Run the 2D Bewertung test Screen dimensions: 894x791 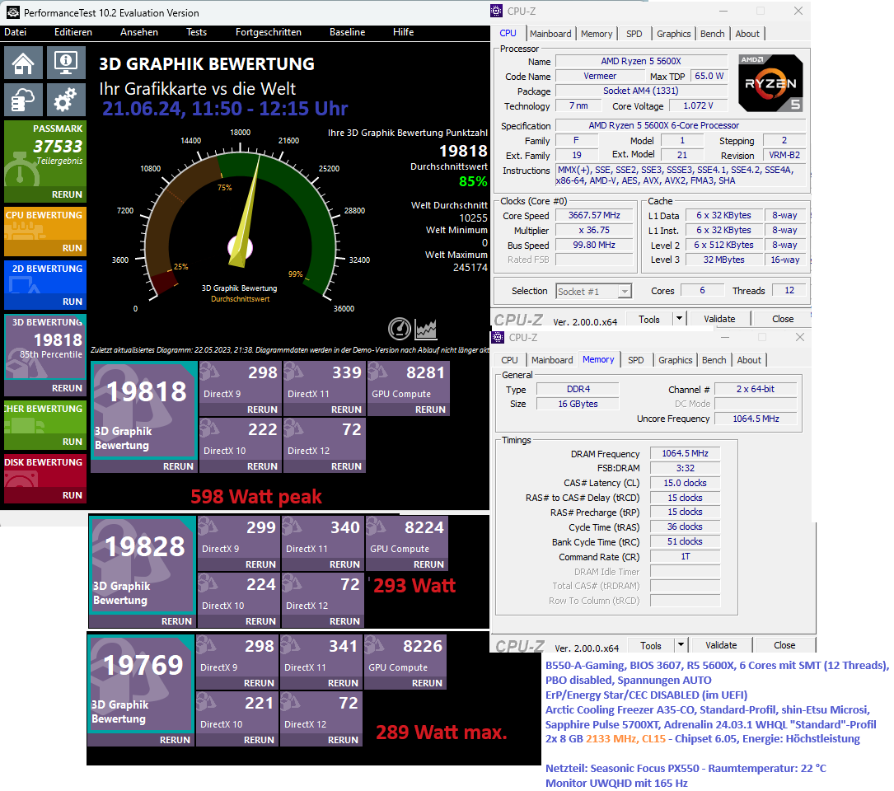click(x=72, y=302)
